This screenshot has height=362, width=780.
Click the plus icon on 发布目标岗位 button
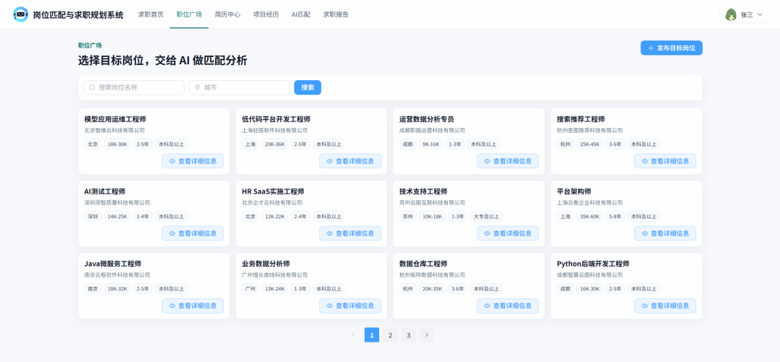coord(651,48)
